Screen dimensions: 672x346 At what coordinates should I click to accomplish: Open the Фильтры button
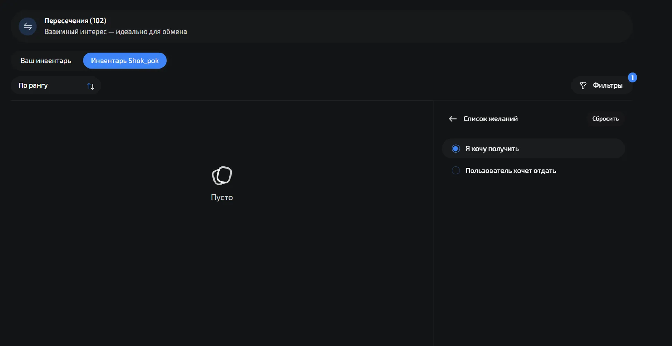click(602, 85)
